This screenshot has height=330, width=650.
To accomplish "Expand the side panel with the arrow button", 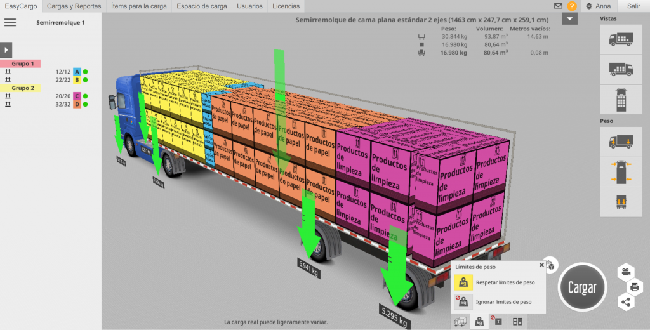I will click(x=6, y=49).
